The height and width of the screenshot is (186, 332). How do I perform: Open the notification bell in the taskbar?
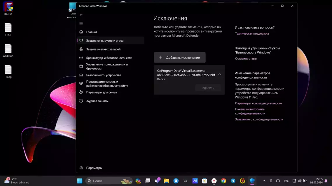326,181
